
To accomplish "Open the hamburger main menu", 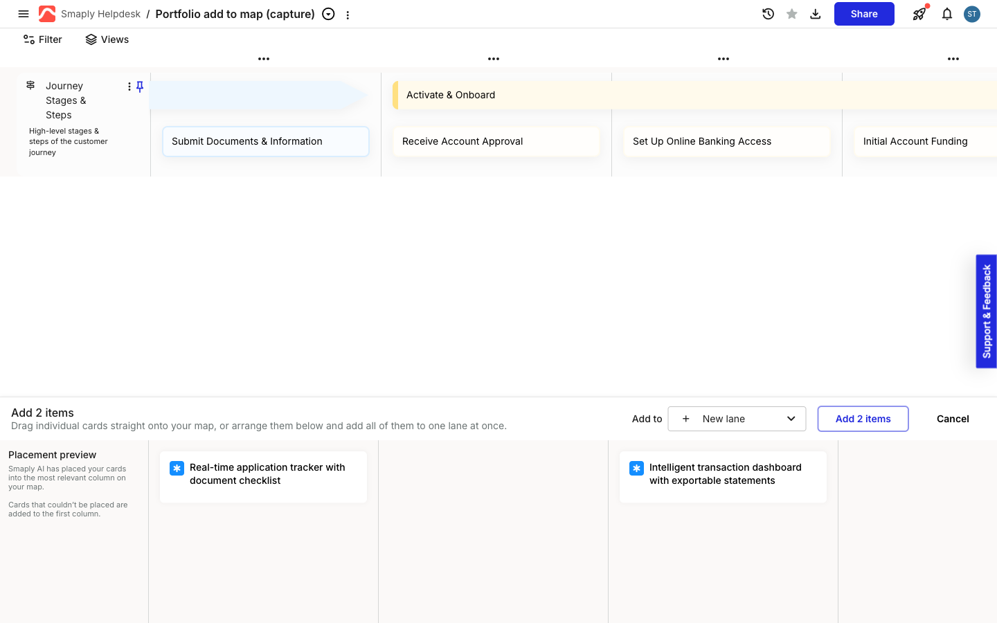I will [x=24, y=14].
